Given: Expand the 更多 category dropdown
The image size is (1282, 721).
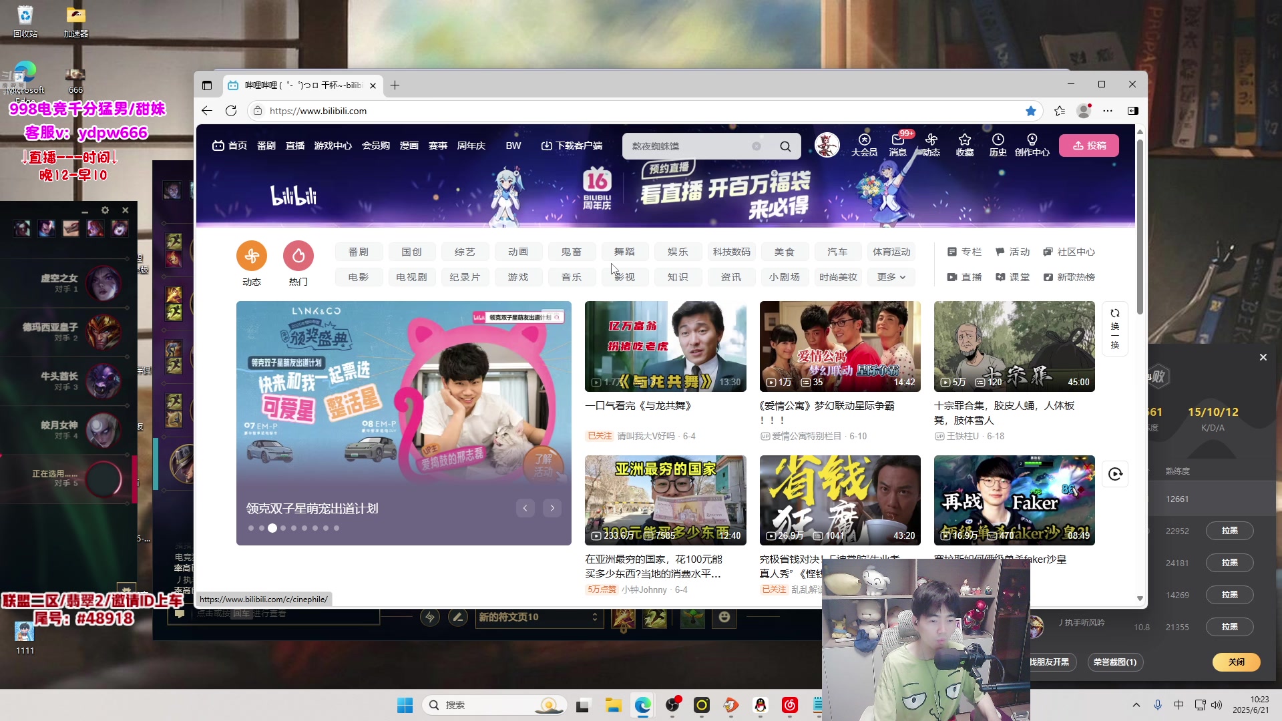Looking at the screenshot, I should pos(891,277).
